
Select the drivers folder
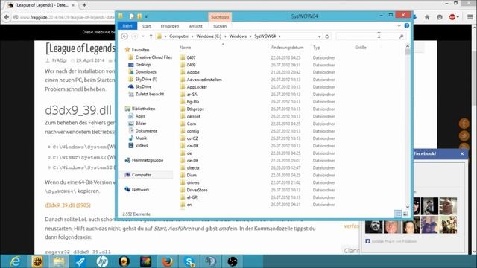193,182
